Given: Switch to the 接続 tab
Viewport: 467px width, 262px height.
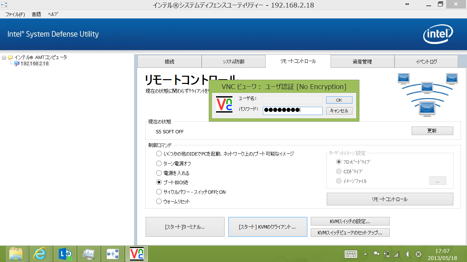Looking at the screenshot, I should point(170,61).
